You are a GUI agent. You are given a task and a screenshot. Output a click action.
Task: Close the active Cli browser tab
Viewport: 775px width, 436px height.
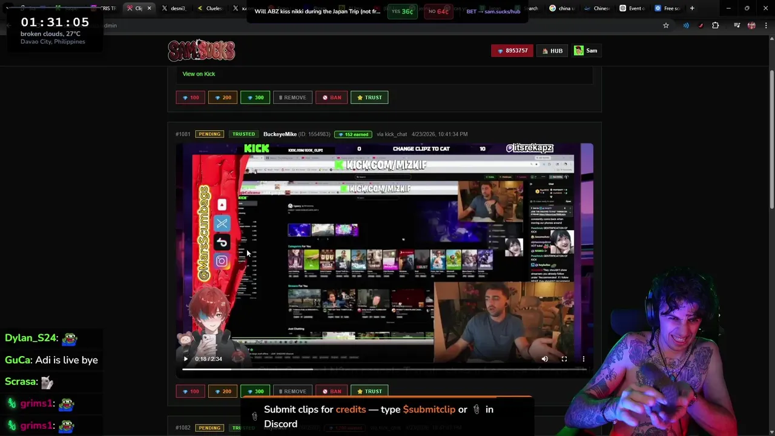coord(149,8)
